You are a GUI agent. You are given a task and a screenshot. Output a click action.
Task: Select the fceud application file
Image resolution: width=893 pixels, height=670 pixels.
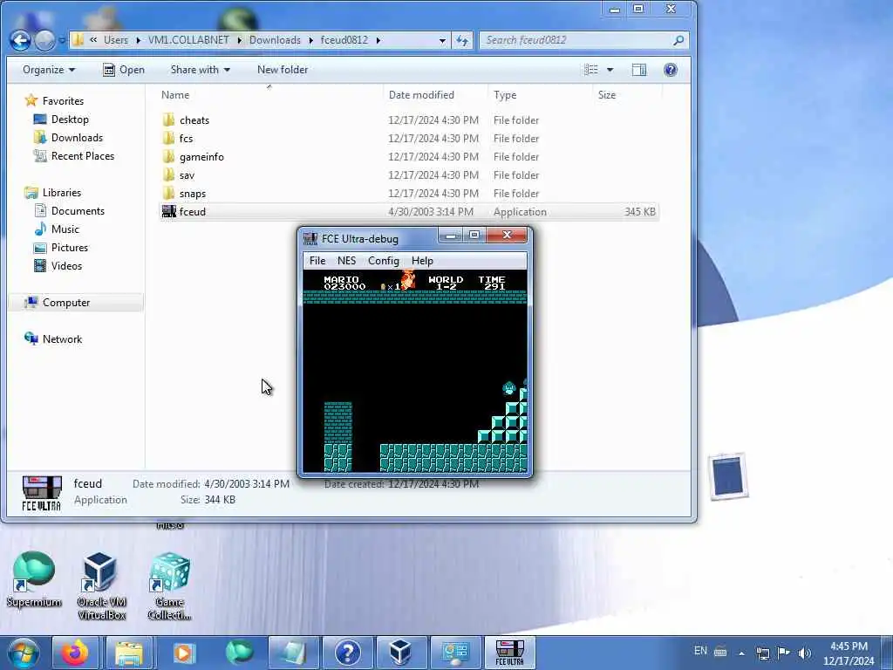tap(409, 211)
